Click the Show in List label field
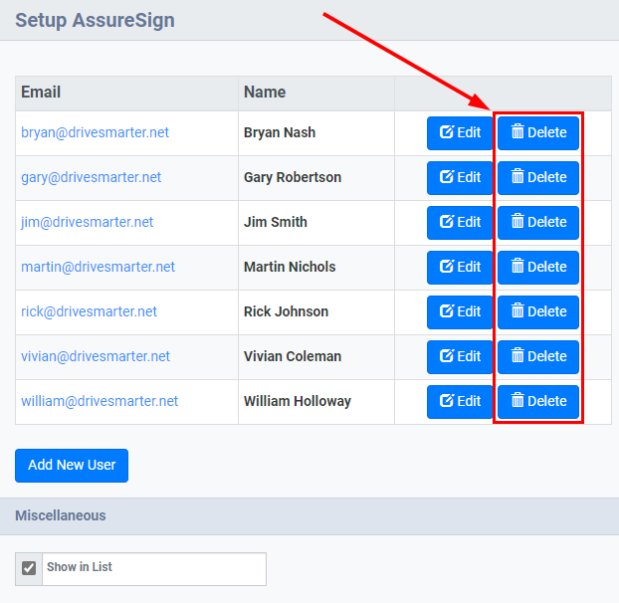This screenshot has height=603, width=619. [x=154, y=568]
